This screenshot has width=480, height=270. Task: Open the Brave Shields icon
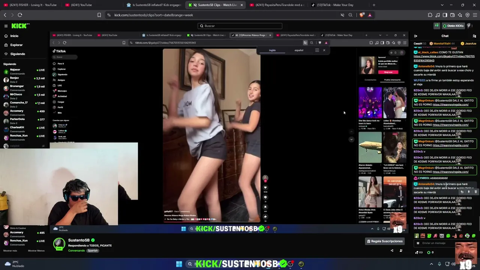click(x=361, y=15)
